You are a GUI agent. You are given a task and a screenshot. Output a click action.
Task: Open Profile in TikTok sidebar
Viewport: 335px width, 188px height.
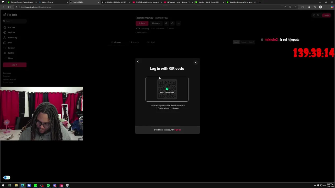pyautogui.click(x=11, y=53)
